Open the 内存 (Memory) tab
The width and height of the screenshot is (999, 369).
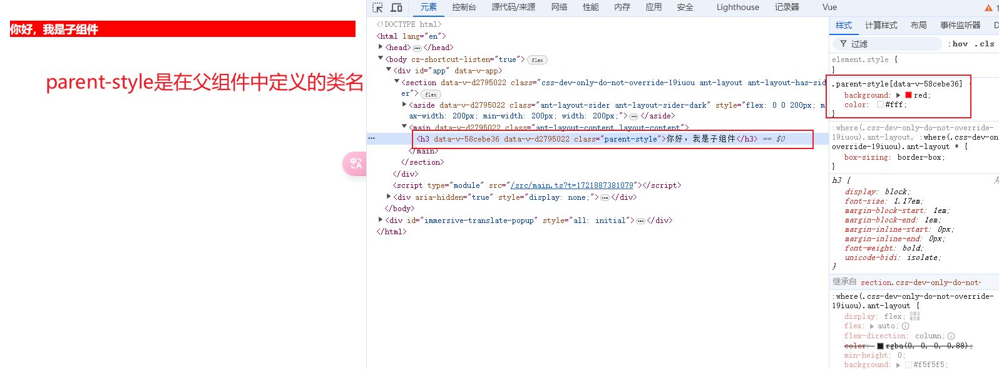622,8
